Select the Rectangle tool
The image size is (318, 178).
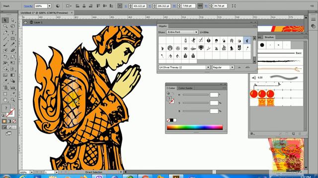[13, 39]
